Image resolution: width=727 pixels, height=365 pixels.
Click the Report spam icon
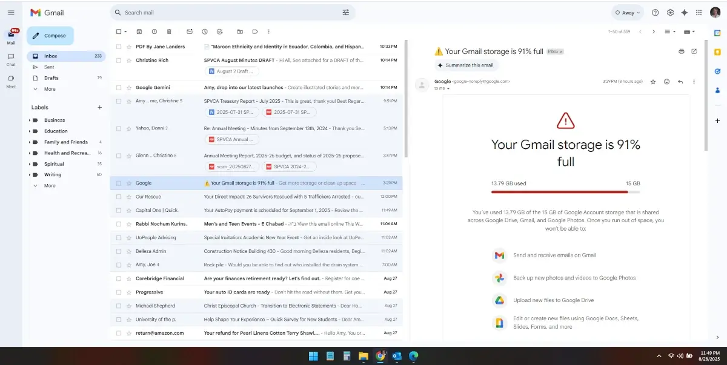click(154, 31)
